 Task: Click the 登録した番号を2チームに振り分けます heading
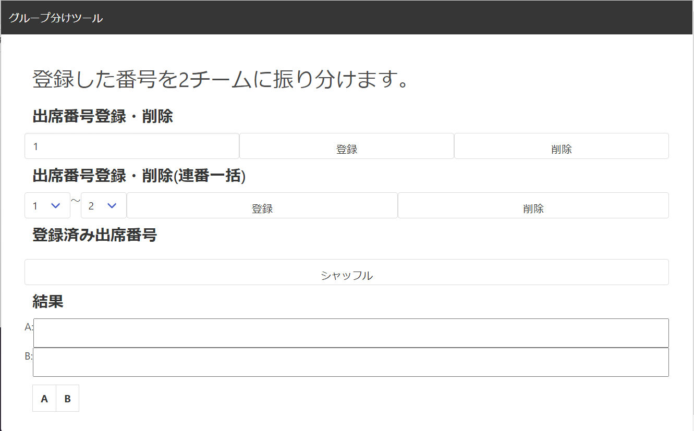(x=220, y=80)
